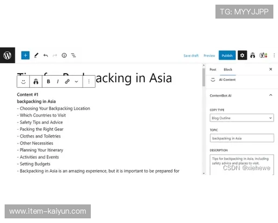The height and width of the screenshot is (223, 278).
Task: Switch to the Block tab
Action: pos(228,69)
